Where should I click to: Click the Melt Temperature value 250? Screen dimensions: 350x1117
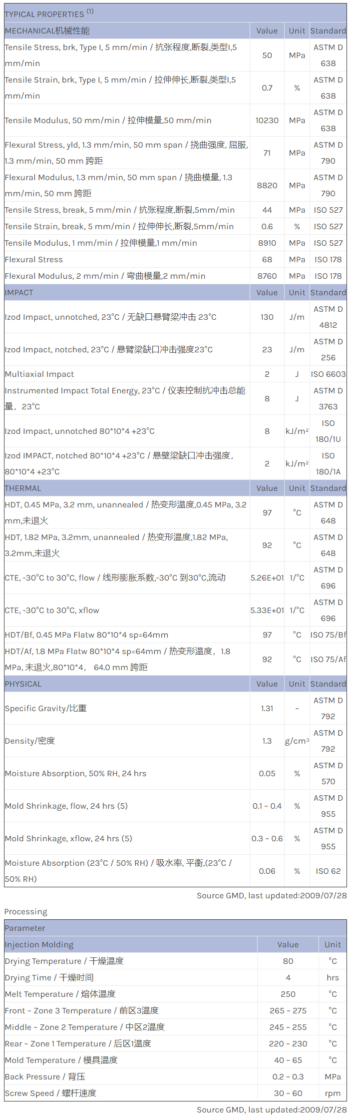[x=288, y=994]
